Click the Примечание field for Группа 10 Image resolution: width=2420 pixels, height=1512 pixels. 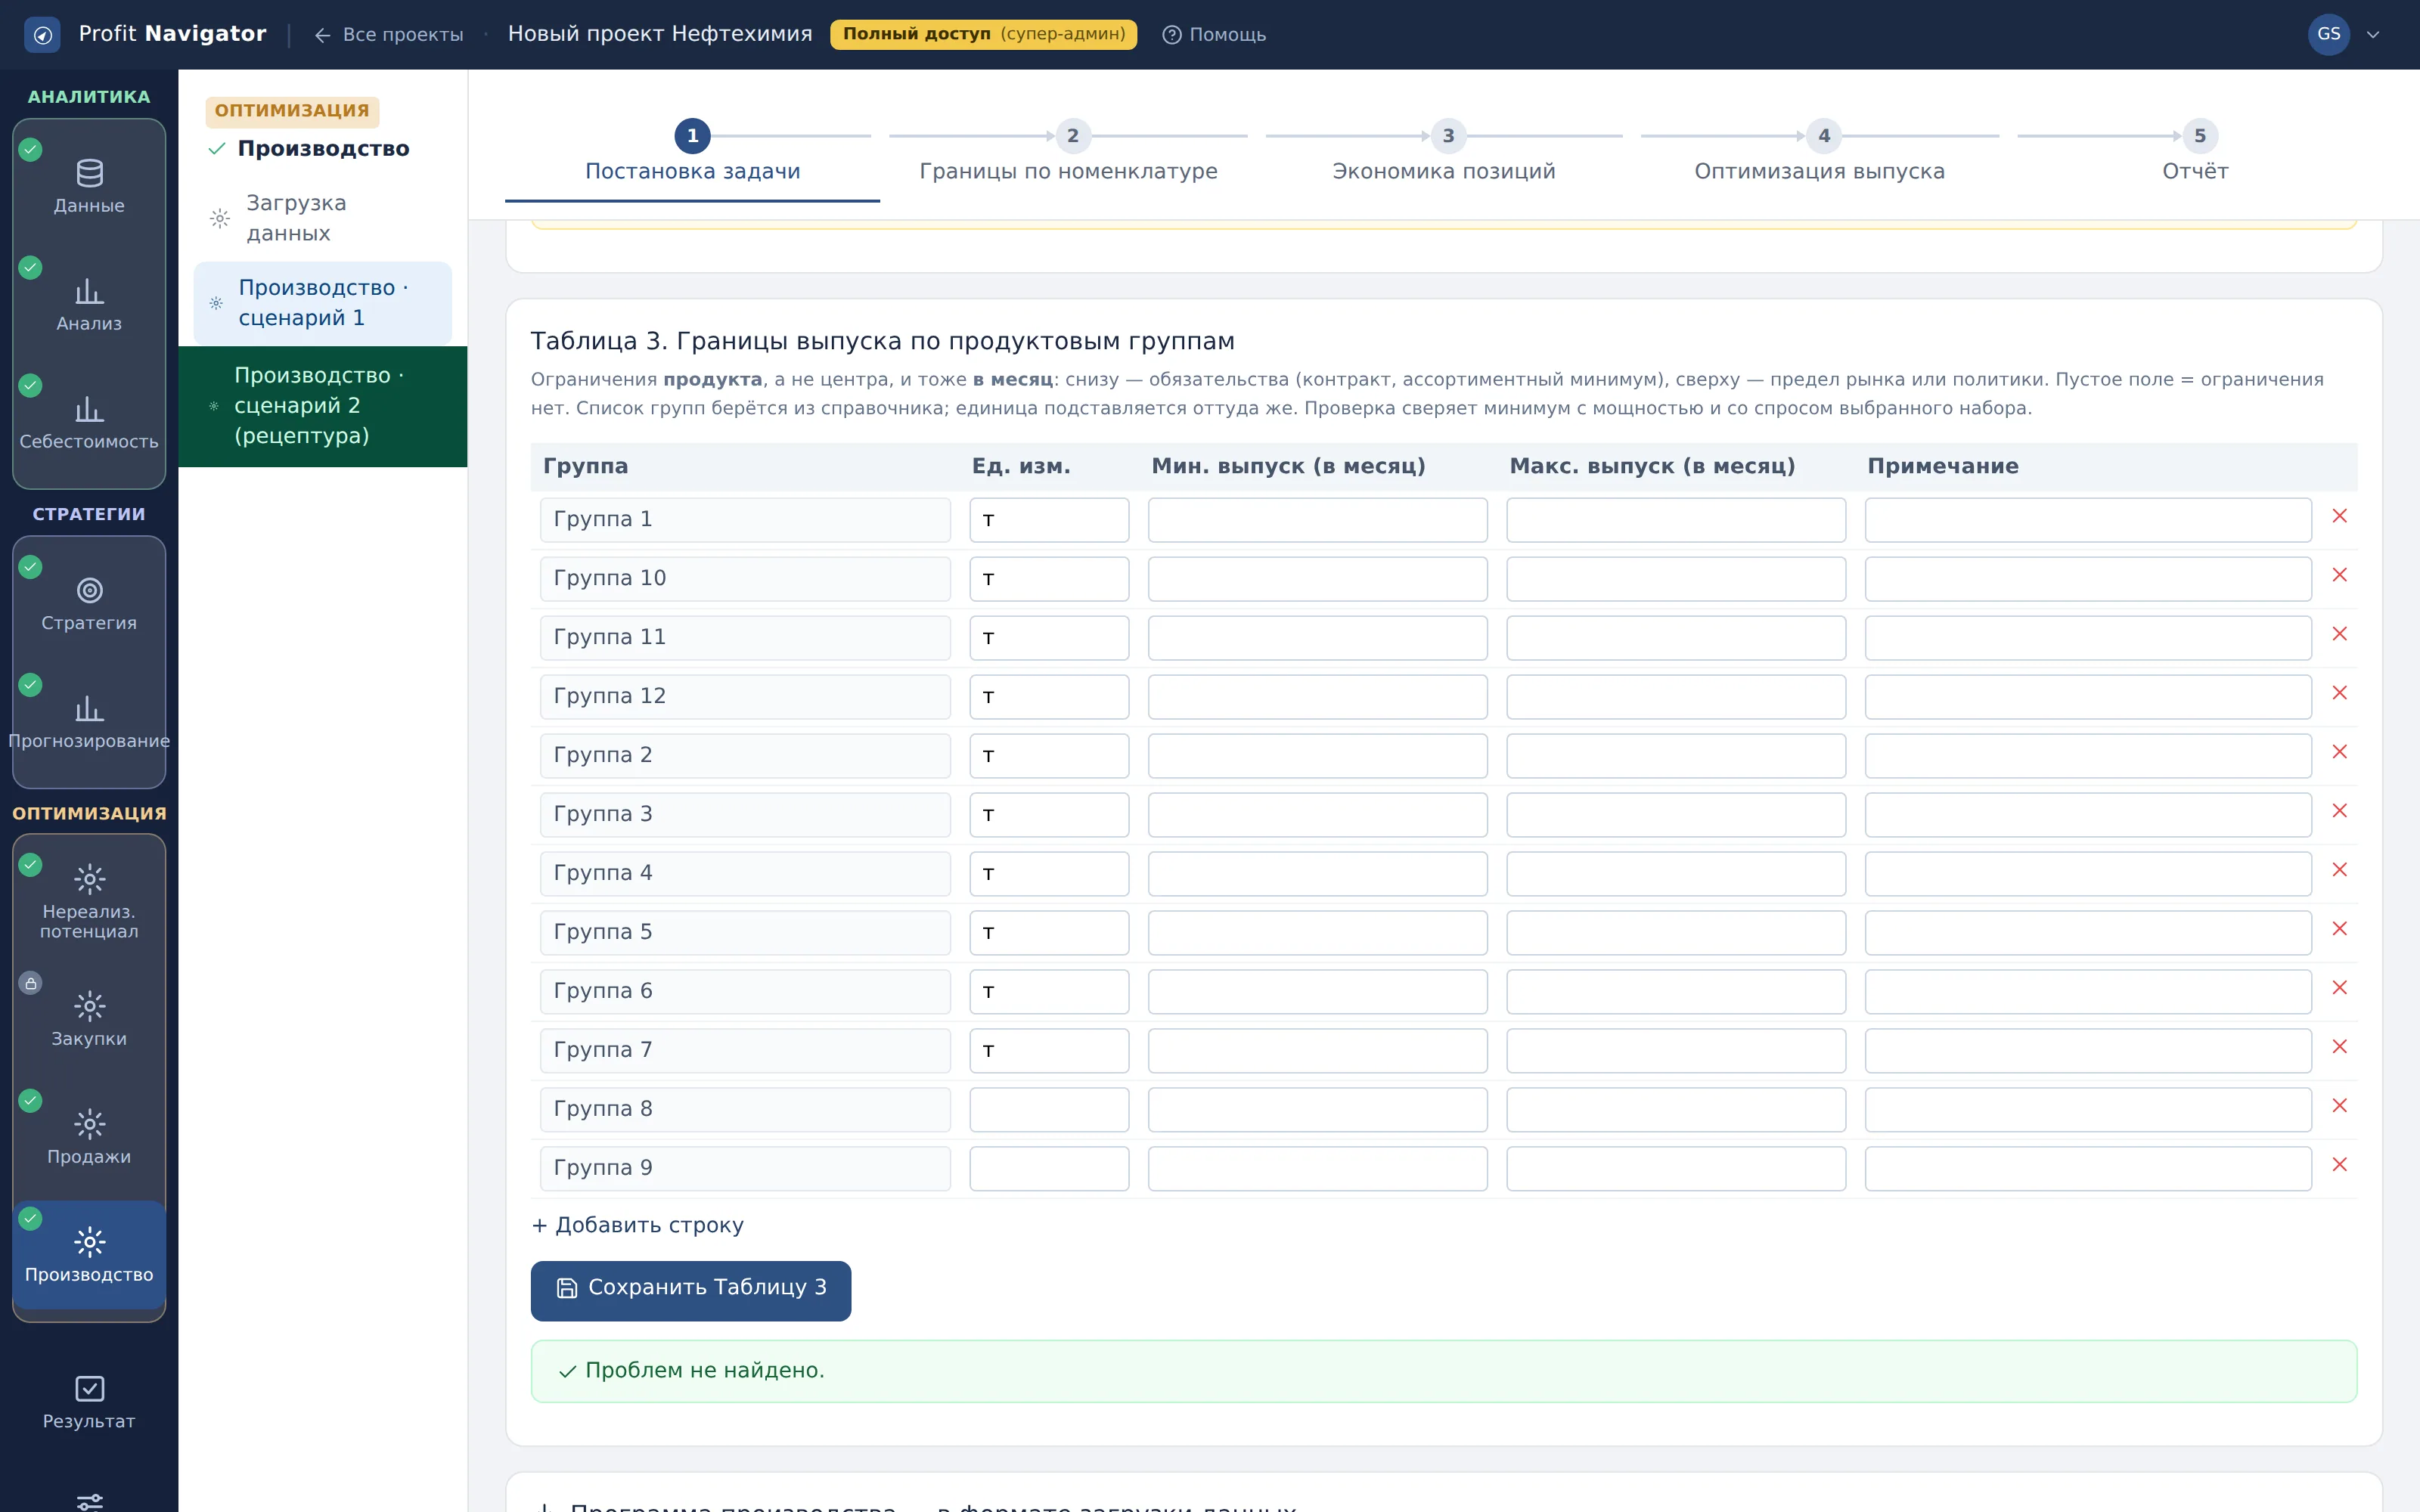pos(2088,579)
